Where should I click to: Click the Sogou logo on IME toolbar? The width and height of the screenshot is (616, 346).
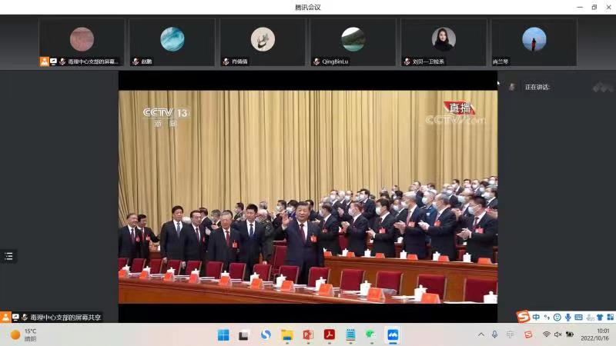point(524,317)
